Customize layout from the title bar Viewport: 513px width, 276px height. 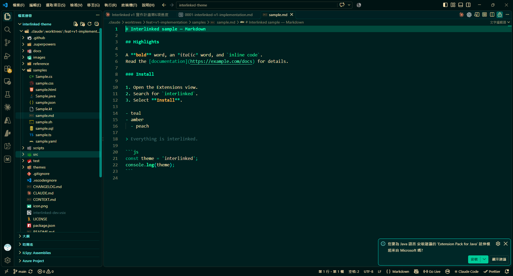(453, 5)
